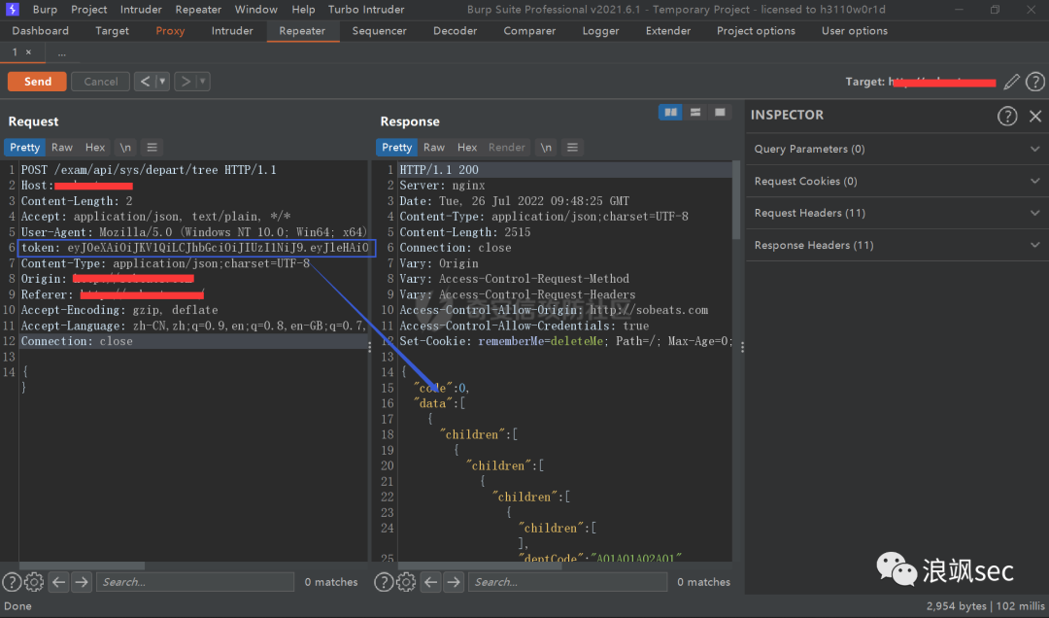Screen dimensions: 1049x618
Task: Open the Project options tab
Action: click(x=756, y=31)
